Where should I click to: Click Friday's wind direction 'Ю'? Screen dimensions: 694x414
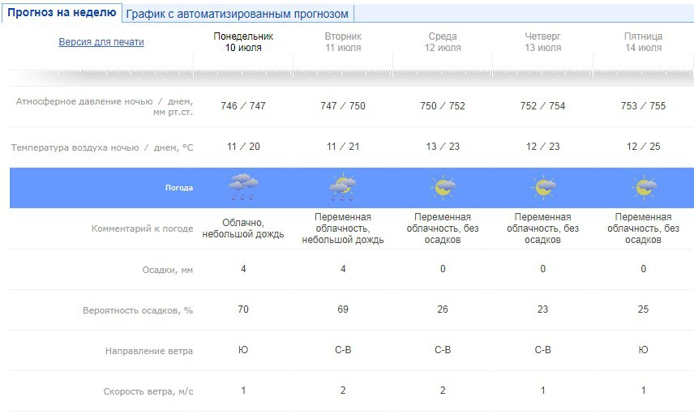(643, 350)
